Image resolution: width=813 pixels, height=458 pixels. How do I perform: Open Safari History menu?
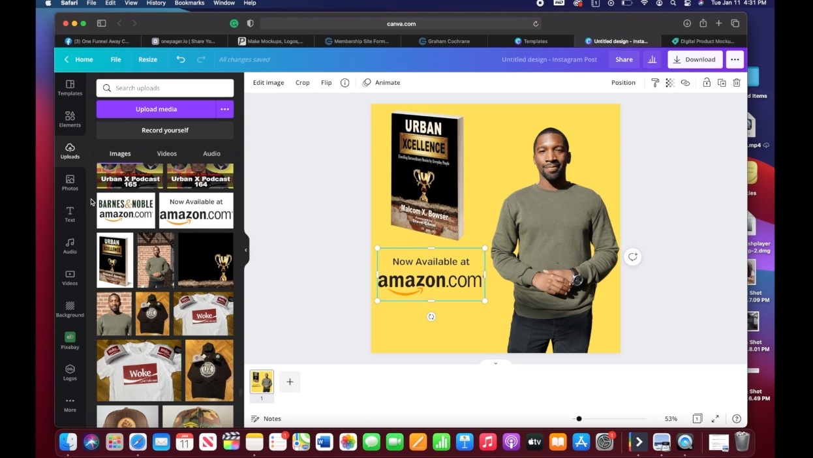pyautogui.click(x=156, y=3)
